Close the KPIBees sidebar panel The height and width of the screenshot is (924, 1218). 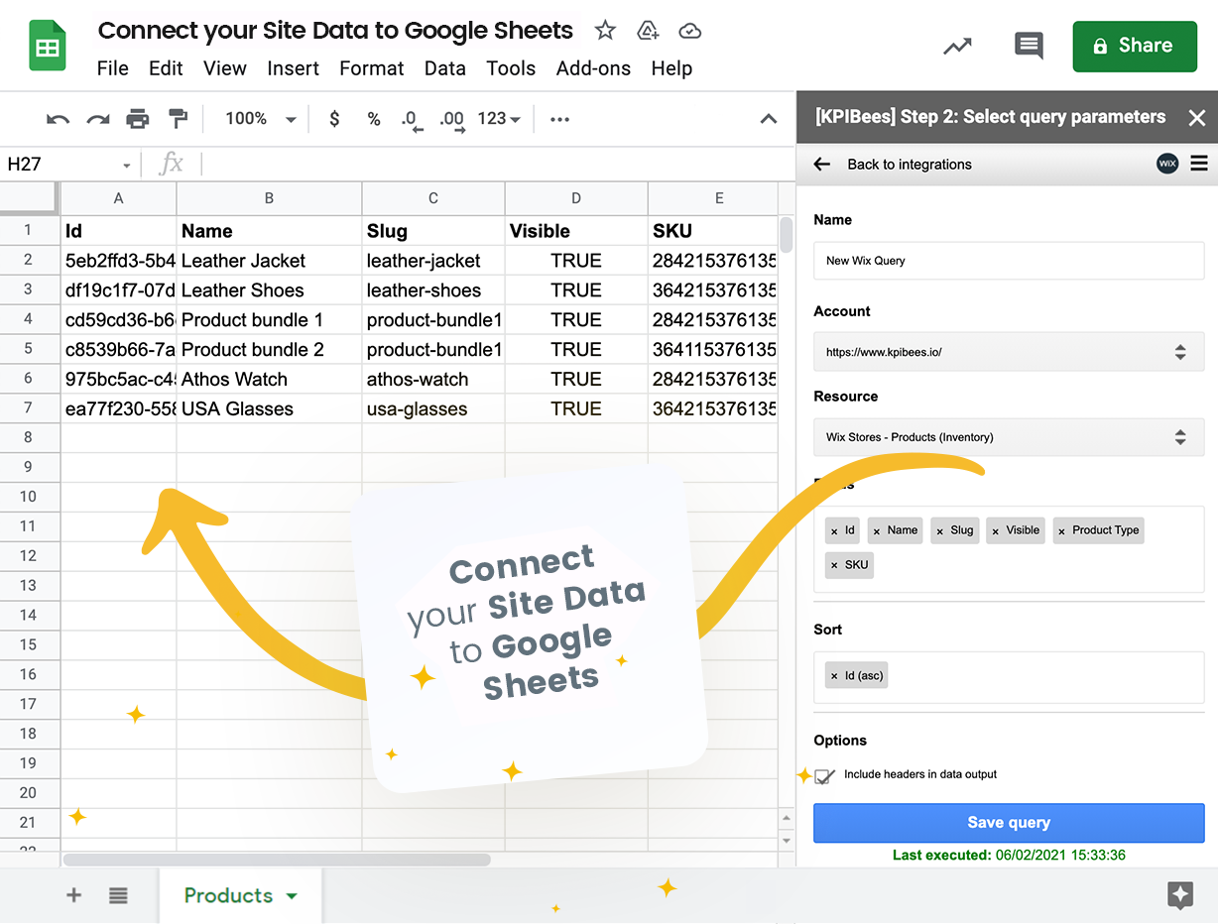pyautogui.click(x=1196, y=118)
